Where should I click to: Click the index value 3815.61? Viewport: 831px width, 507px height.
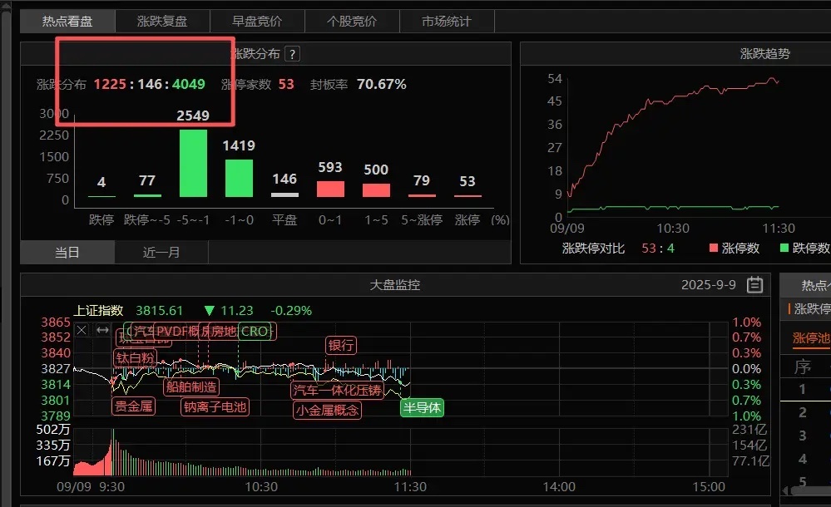click(159, 311)
